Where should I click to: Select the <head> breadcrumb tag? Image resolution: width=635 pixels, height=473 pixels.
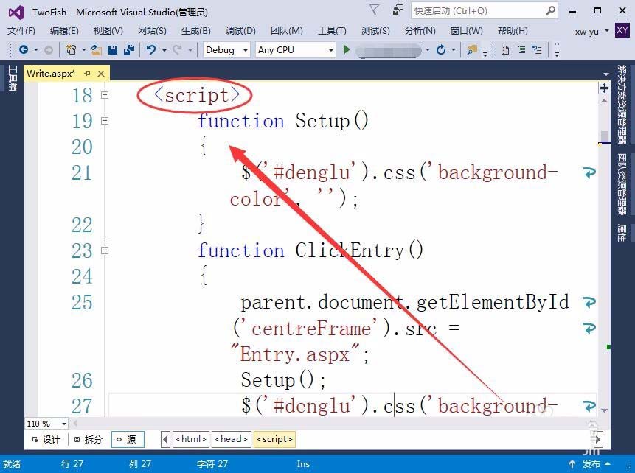click(231, 439)
